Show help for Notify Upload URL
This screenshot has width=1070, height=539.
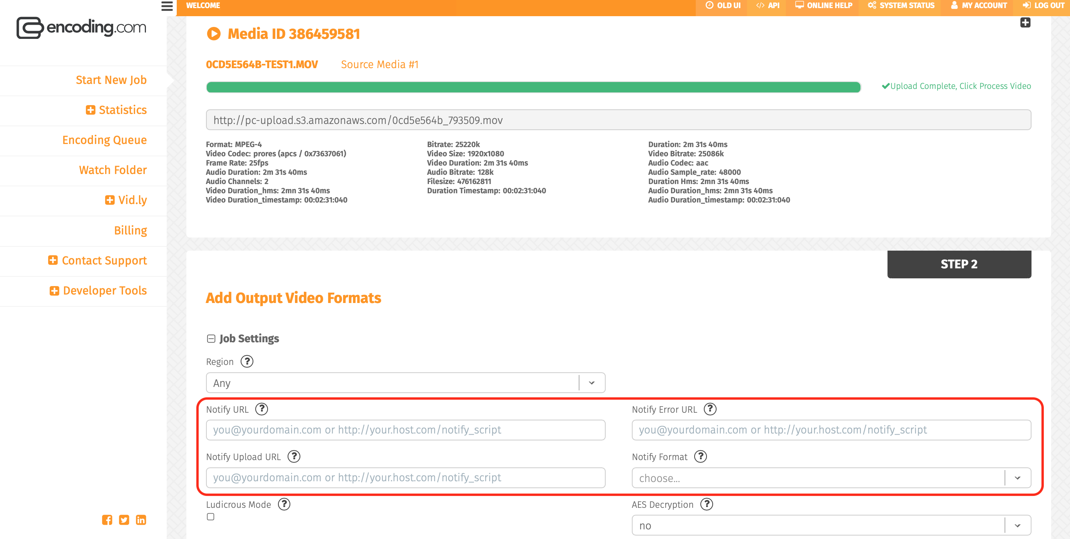tap(294, 456)
